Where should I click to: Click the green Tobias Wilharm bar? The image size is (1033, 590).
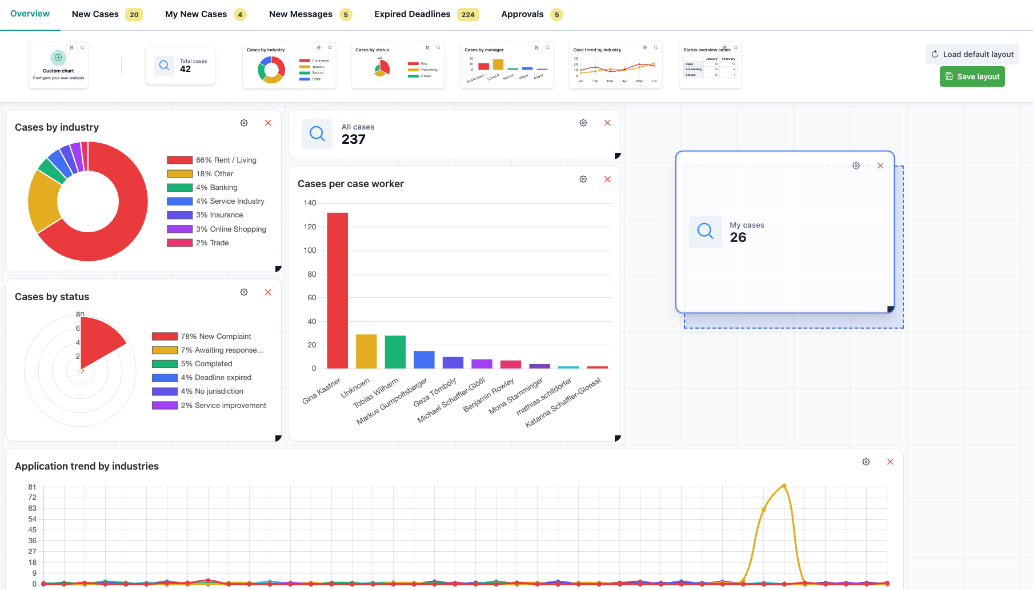point(395,352)
